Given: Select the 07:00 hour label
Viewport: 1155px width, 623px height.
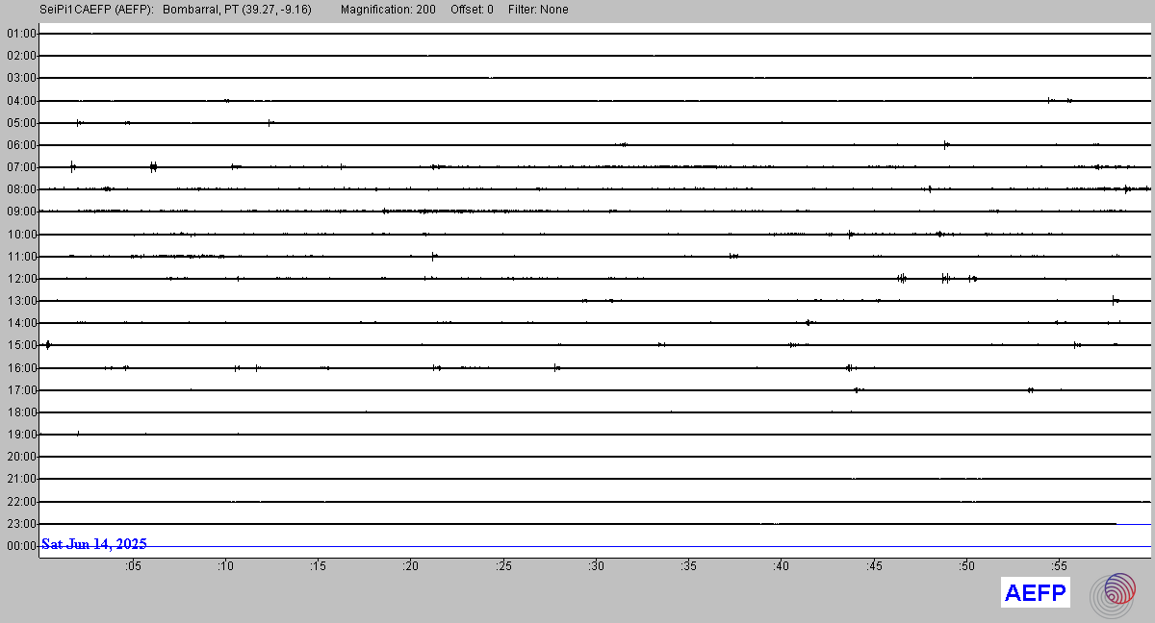Looking at the screenshot, I should tap(21, 167).
